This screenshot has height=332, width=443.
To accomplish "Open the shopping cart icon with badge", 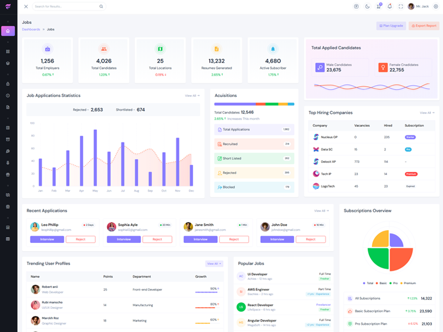I will pyautogui.click(x=378, y=7).
